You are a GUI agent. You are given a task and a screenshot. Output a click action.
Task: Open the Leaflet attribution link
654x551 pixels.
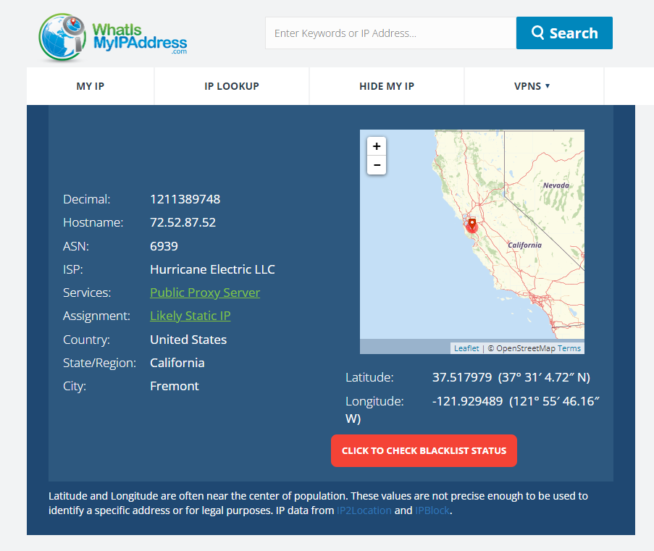(x=466, y=348)
